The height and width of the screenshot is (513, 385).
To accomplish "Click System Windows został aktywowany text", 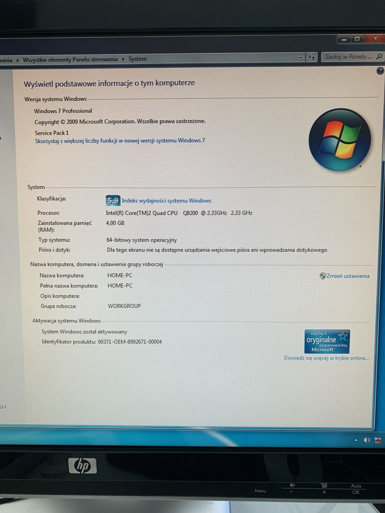I will pos(84,332).
